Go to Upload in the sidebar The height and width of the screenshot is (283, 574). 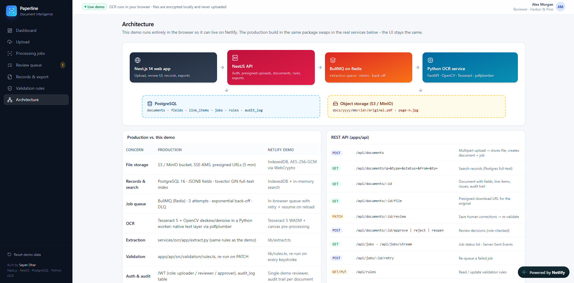click(36, 42)
